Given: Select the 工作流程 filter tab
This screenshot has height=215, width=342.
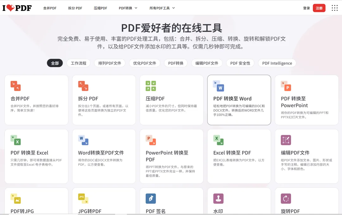Looking at the screenshot, I should (x=79, y=63).
